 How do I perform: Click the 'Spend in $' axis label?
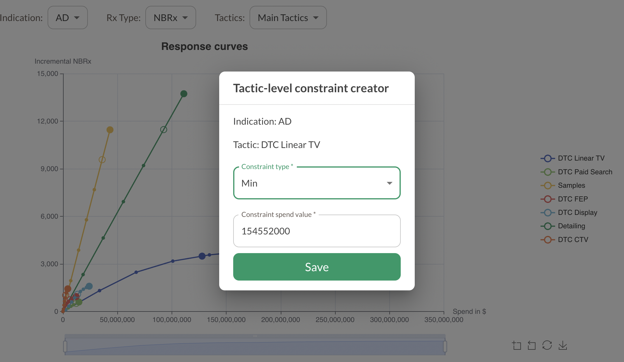[469, 311]
